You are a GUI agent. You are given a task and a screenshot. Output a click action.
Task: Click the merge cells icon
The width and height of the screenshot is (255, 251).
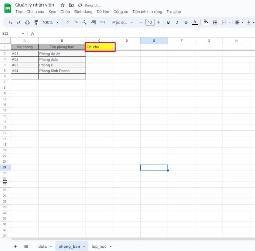click(x=224, y=22)
